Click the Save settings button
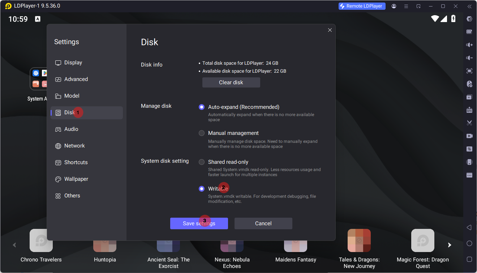 tap(199, 223)
